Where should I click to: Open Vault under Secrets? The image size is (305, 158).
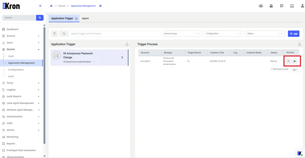click(x=11, y=56)
